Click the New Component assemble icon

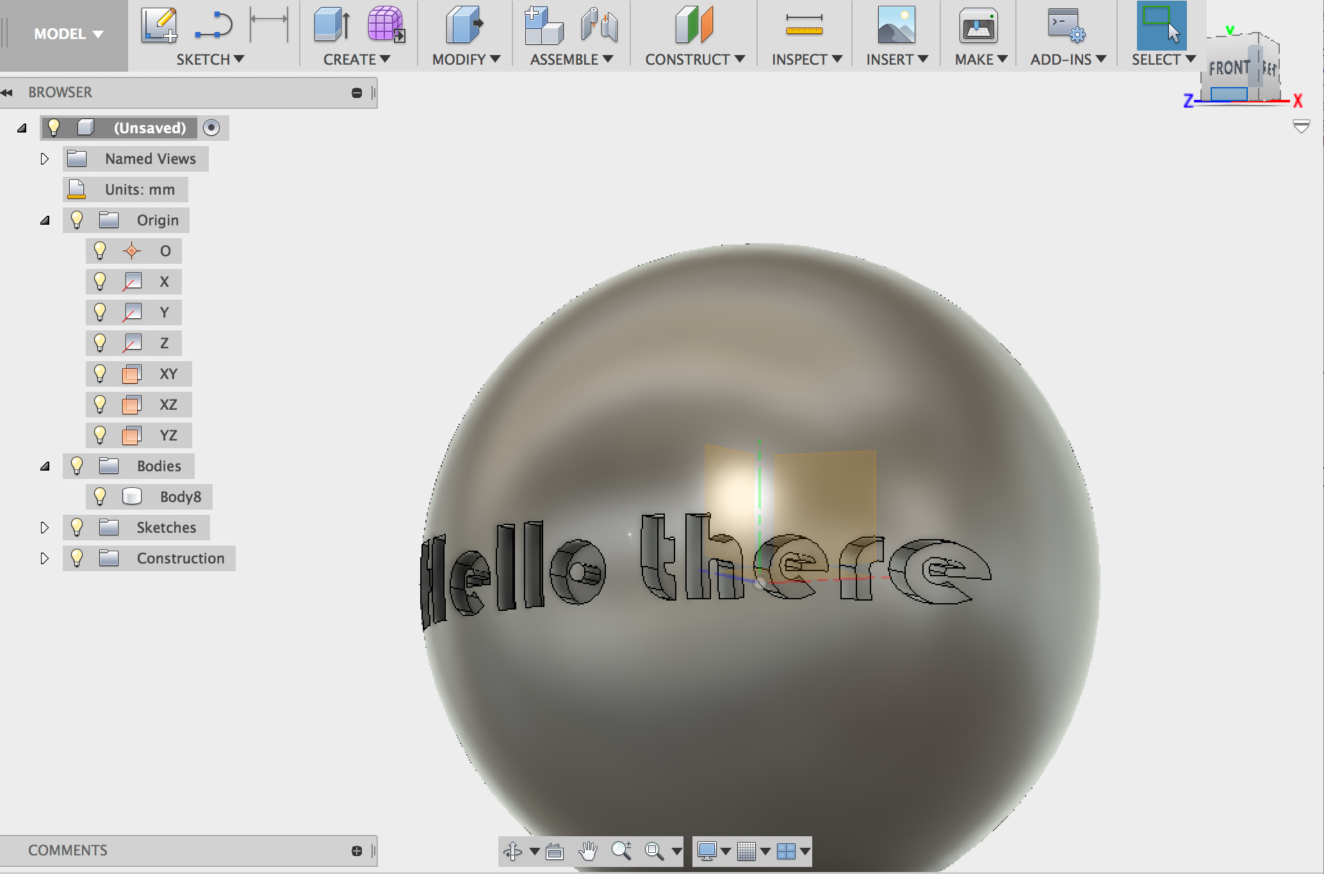click(543, 26)
